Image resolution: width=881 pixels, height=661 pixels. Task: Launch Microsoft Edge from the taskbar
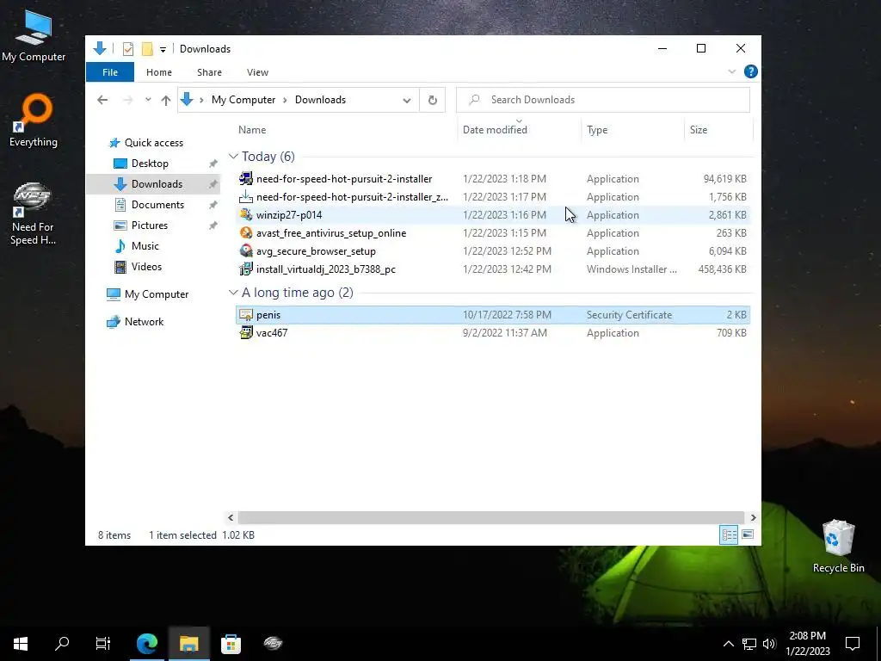tap(147, 643)
